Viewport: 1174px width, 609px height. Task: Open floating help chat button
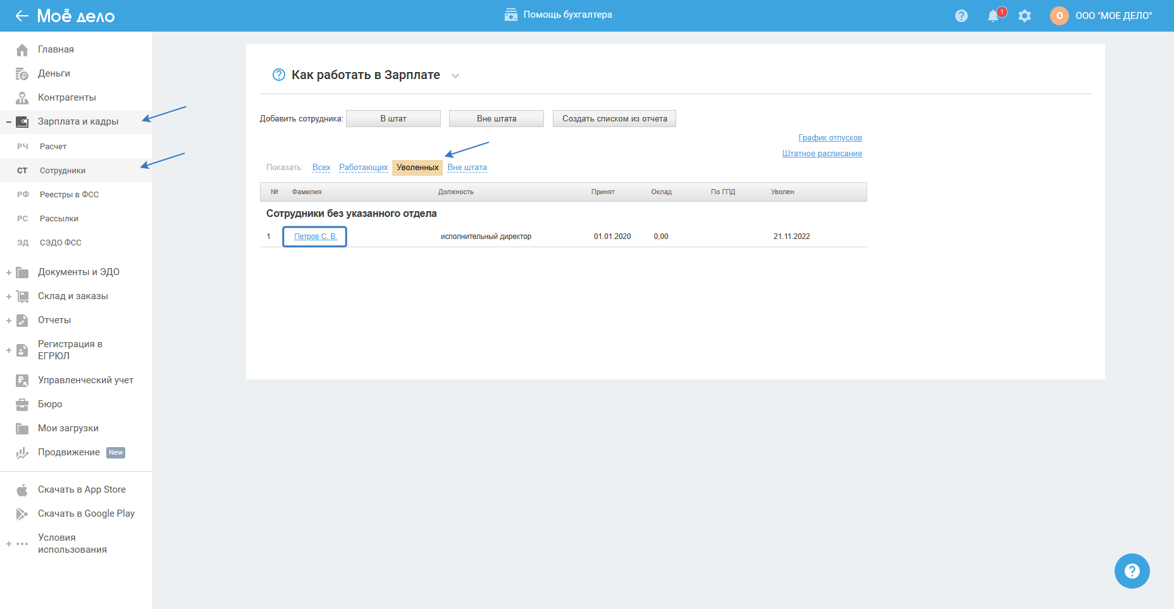pos(1132,571)
